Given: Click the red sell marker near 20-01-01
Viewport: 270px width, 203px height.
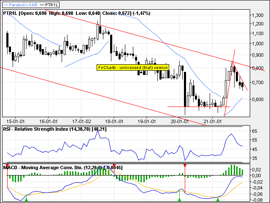Looking at the screenshot, I should coord(185,165).
